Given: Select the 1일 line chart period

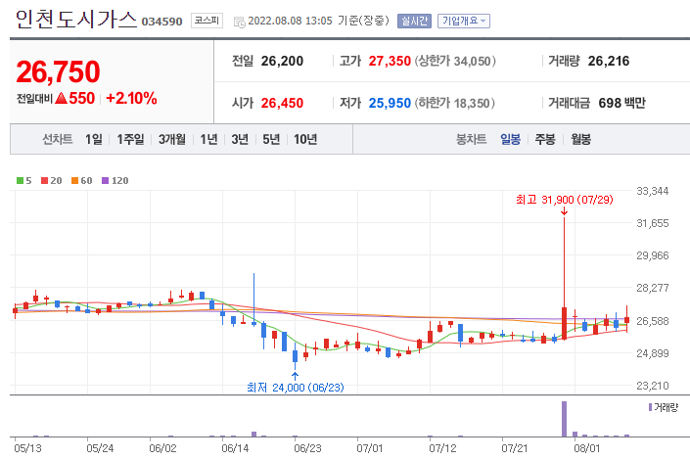Looking at the screenshot, I should [94, 140].
